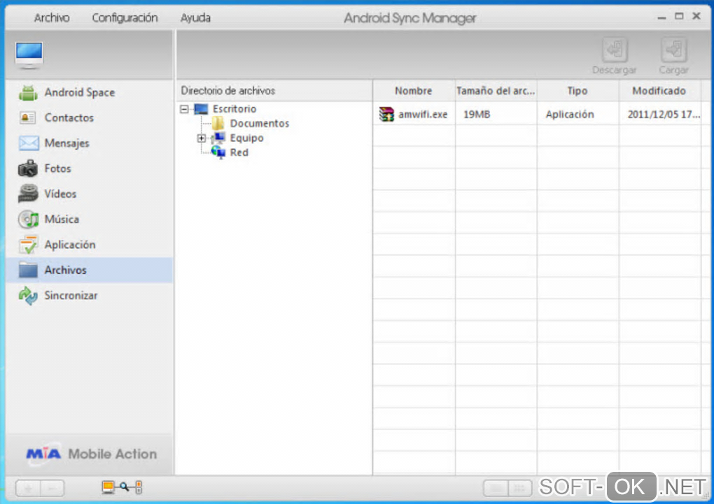
Task: Click the Descargar toolbar button
Action: click(615, 56)
